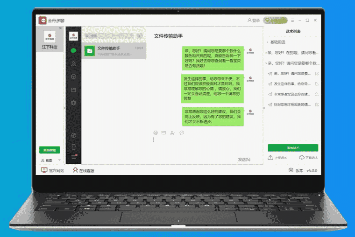The image size is (355, 237).
Task: Click the 登录 login button
Action: 254,21
